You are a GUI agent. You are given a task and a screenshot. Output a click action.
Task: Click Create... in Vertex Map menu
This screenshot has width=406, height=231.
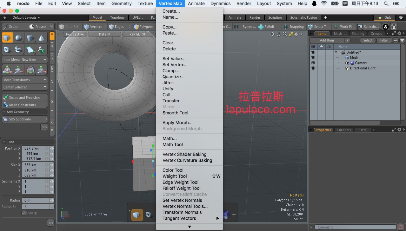tap(190, 11)
